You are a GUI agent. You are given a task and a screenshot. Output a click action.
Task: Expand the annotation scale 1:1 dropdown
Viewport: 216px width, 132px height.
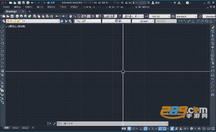pos(188,129)
